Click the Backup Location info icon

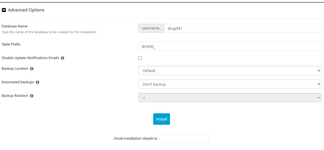tap(32, 69)
